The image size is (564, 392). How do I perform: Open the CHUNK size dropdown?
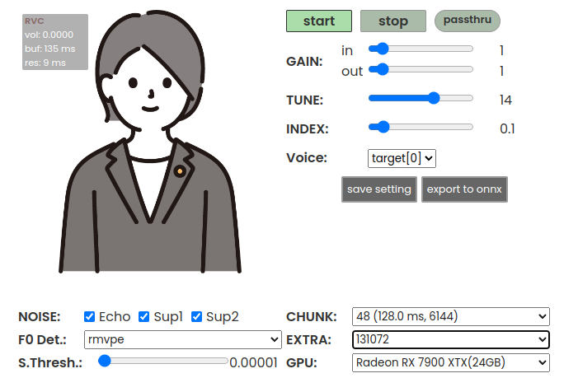(x=451, y=316)
